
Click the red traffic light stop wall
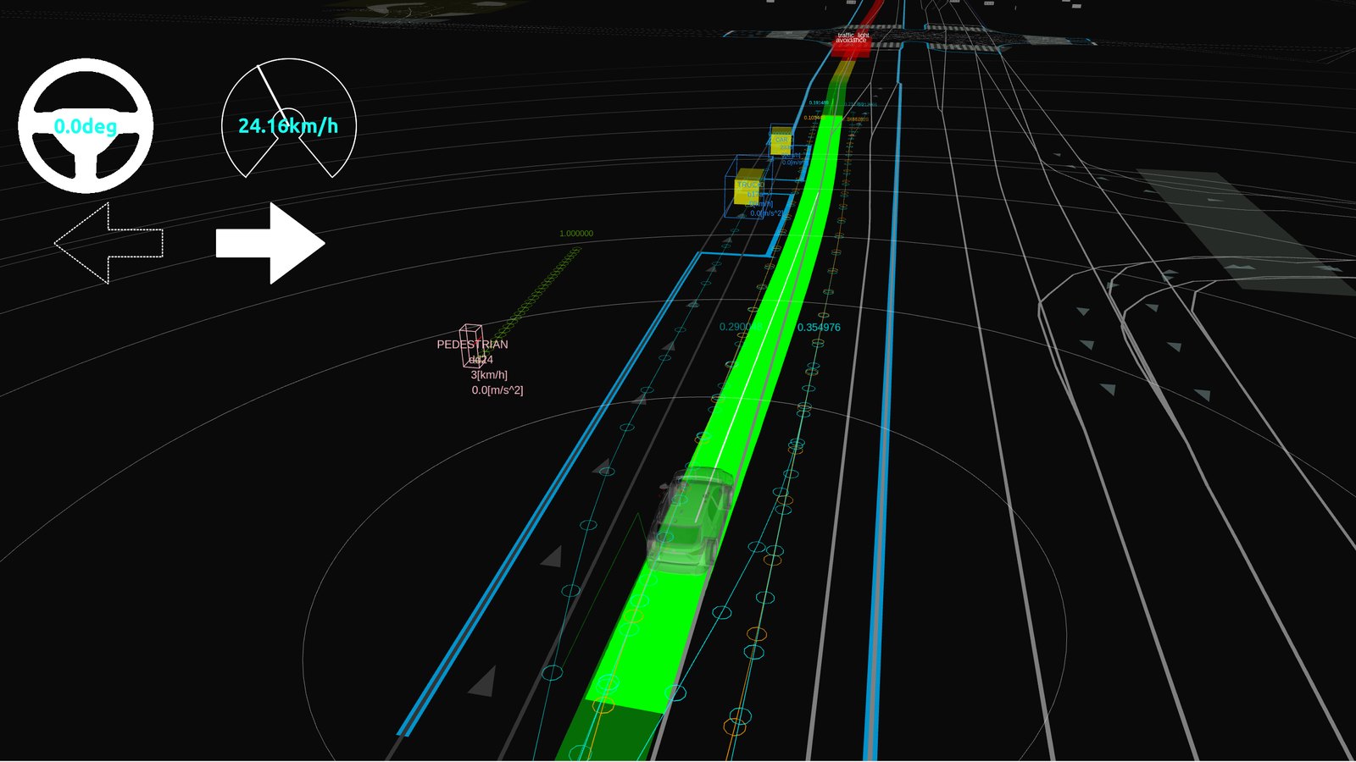[851, 47]
